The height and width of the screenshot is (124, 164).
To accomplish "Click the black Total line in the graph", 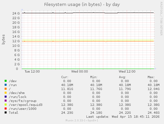I will [88, 13].
